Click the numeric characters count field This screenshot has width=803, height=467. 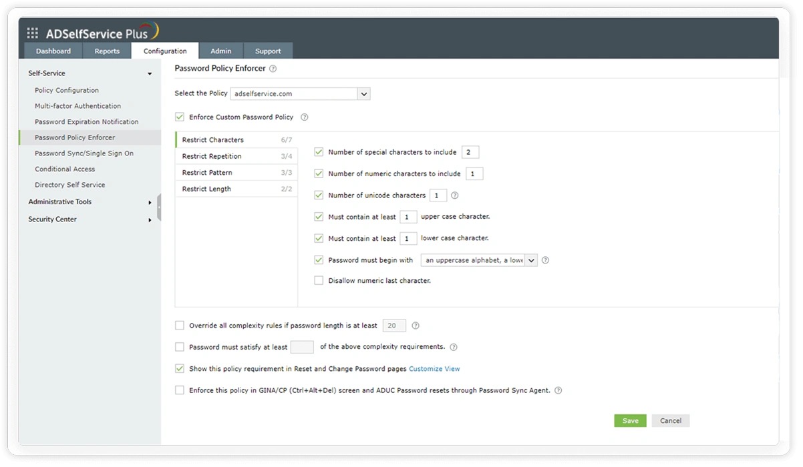tap(474, 173)
